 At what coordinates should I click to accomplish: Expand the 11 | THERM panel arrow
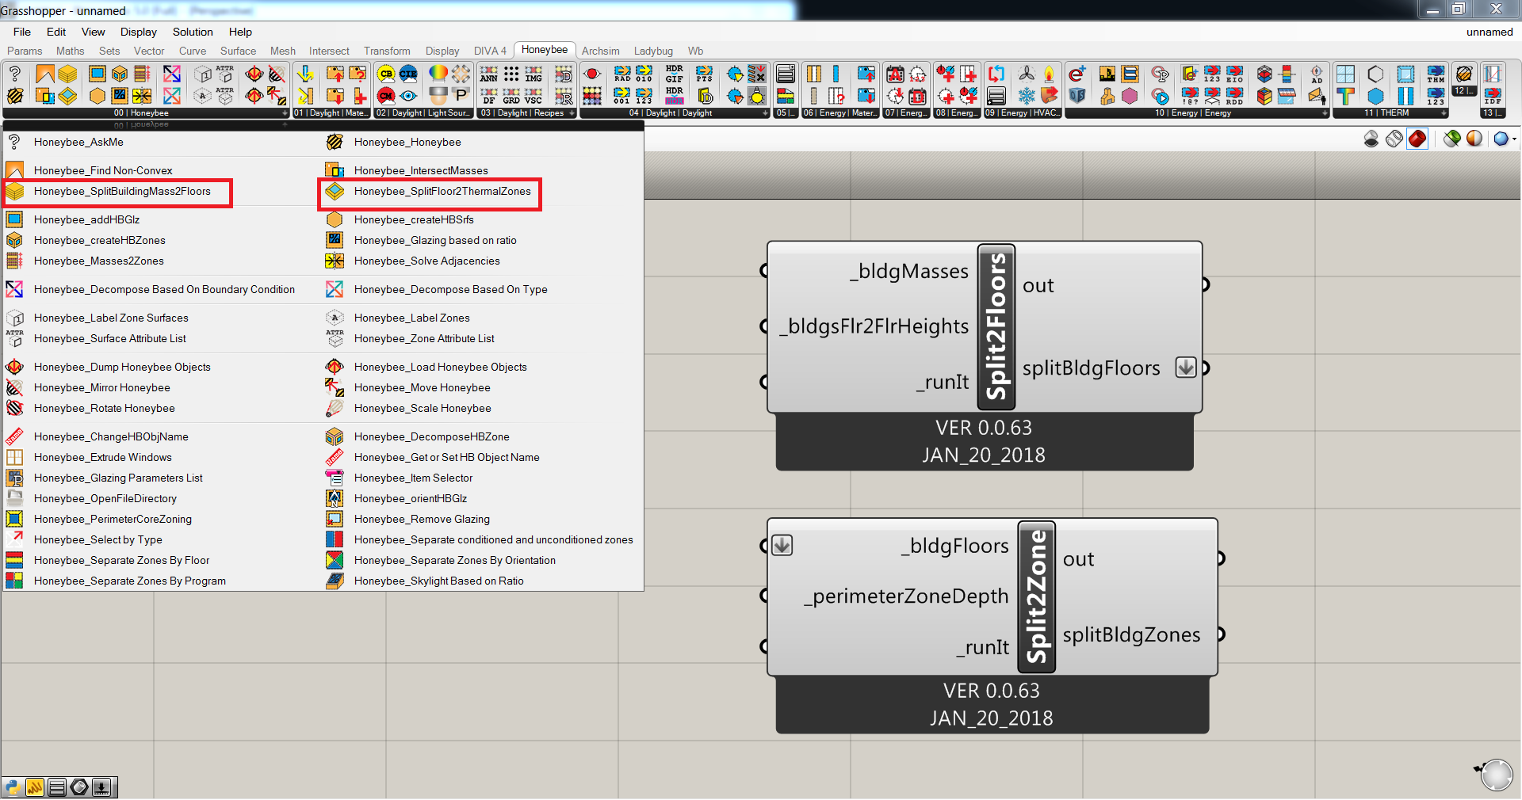[x=1444, y=113]
